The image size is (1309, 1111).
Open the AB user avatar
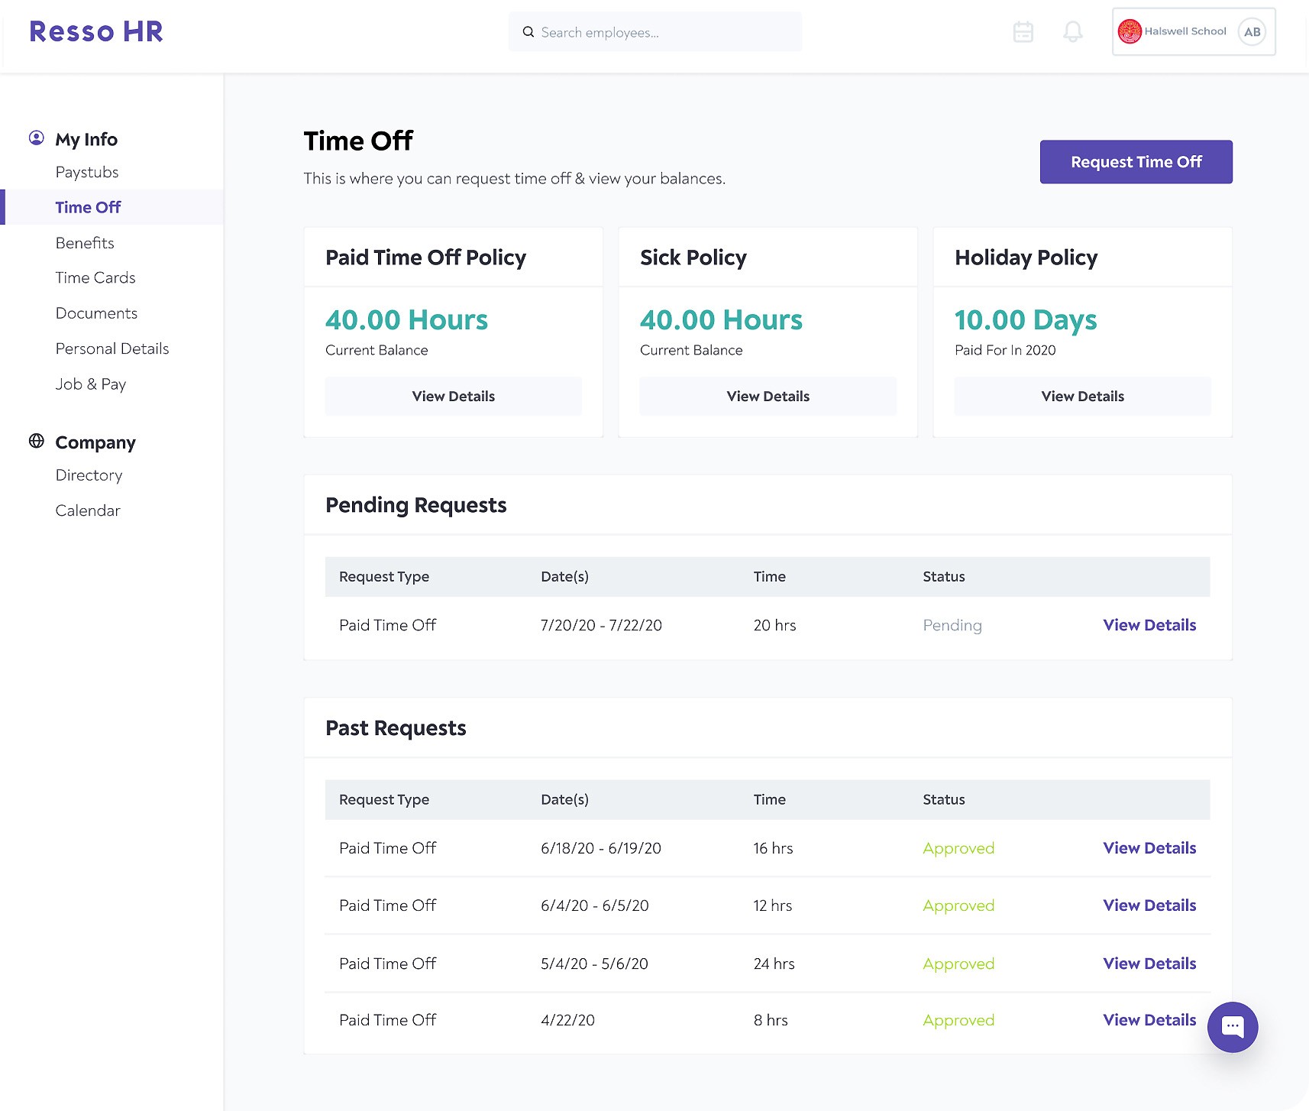1252,31
